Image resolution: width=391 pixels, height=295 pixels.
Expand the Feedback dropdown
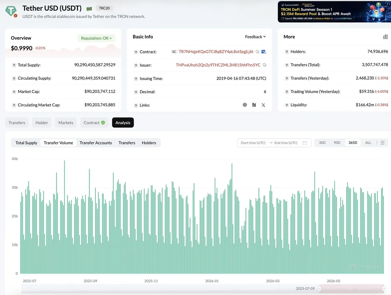click(255, 37)
